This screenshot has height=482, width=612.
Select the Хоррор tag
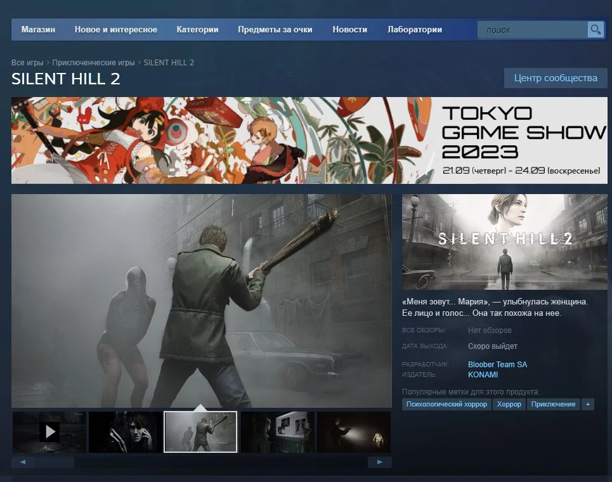pyautogui.click(x=509, y=405)
